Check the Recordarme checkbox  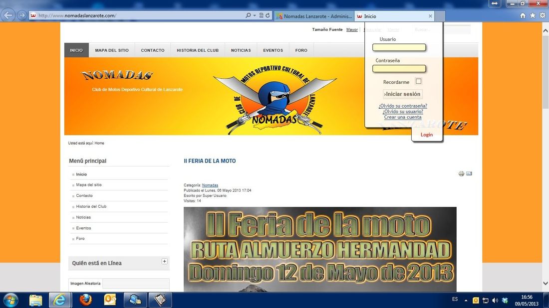click(x=418, y=81)
